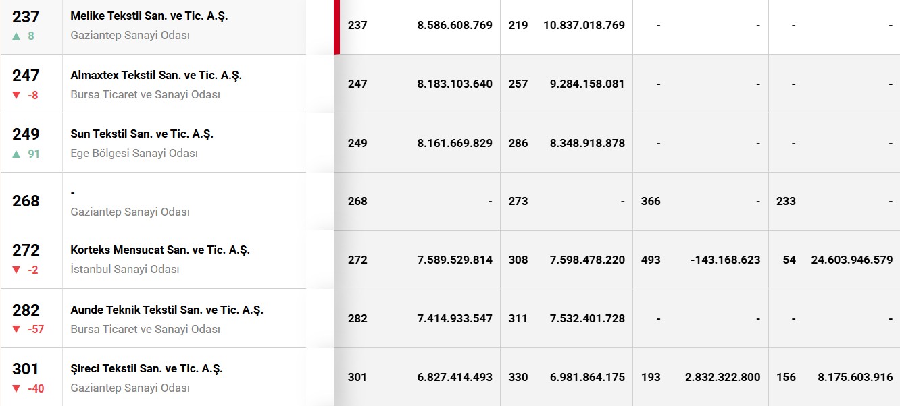Click the red down arrow under rank 272
Viewport: 900px width, 406px height.
16,270
